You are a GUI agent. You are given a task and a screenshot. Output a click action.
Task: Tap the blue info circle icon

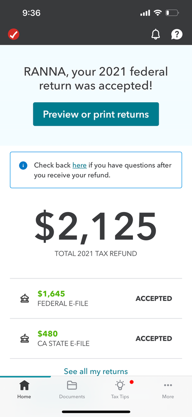click(23, 166)
